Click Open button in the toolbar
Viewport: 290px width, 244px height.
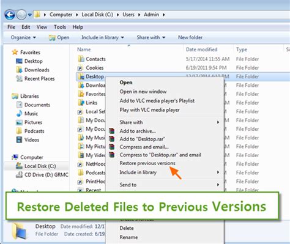coord(59,37)
